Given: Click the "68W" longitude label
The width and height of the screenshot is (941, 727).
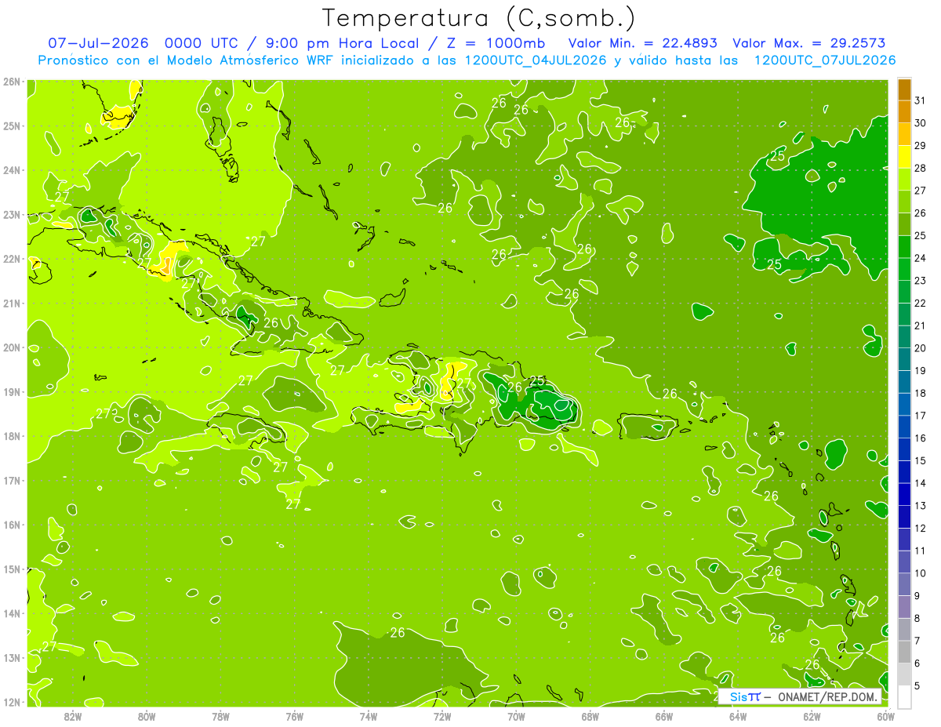Looking at the screenshot, I should coord(590,716).
